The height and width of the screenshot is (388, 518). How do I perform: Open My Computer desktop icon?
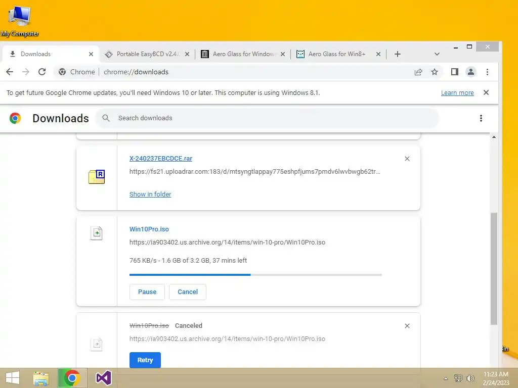coord(20,21)
